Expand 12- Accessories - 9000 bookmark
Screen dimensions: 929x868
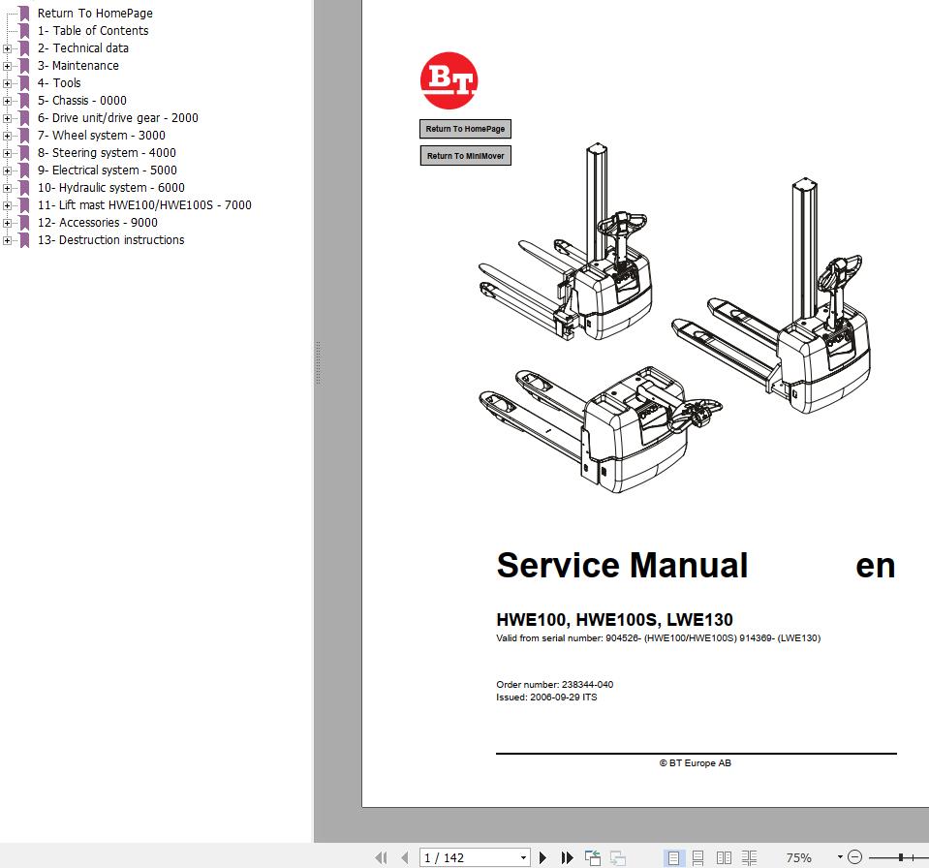coord(7,223)
